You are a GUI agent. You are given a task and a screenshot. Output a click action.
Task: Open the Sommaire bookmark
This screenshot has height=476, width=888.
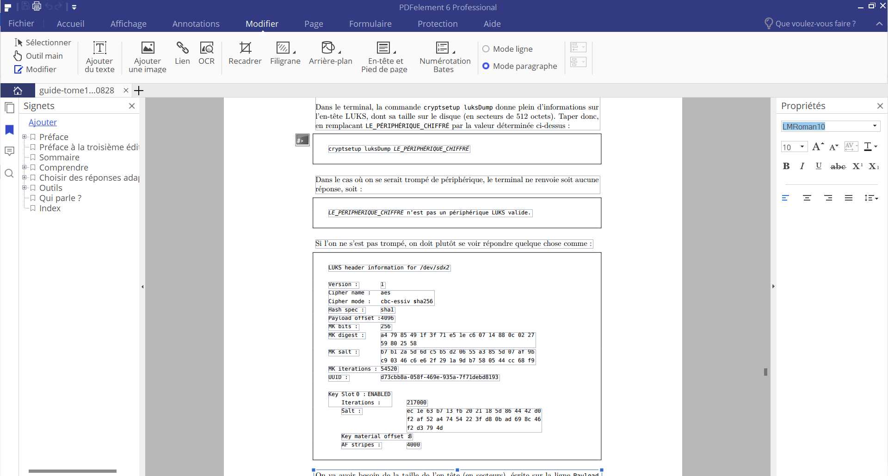[59, 157]
